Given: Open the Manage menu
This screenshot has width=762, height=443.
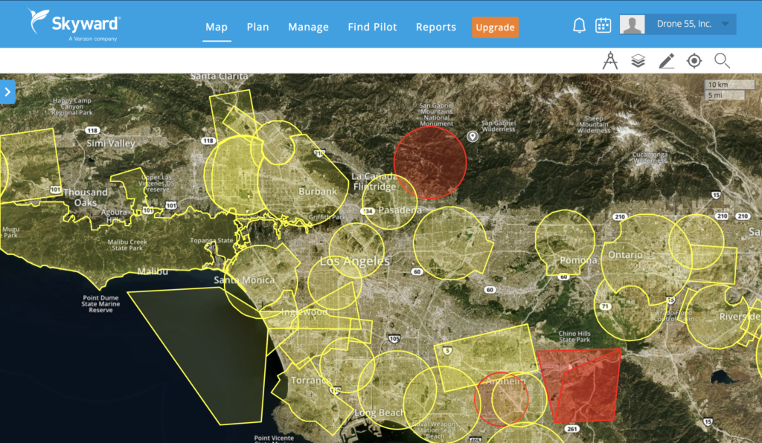Looking at the screenshot, I should pos(308,28).
